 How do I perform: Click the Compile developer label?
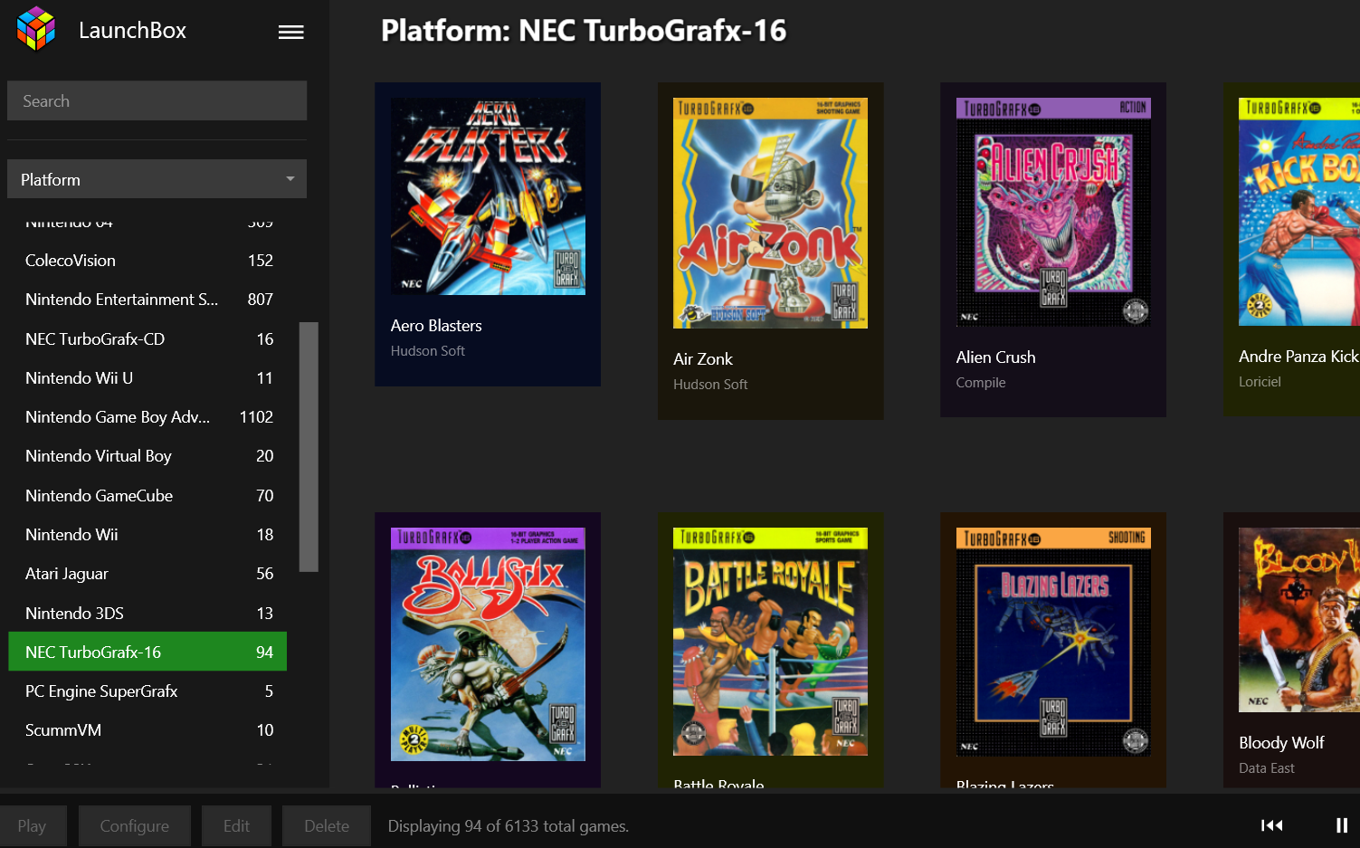(x=981, y=383)
